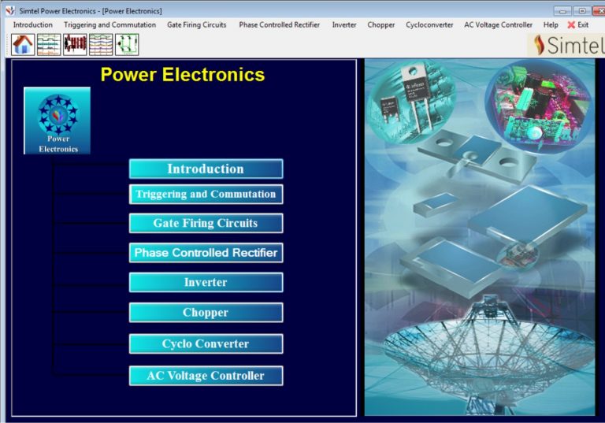
Task: Click the Power Electronics logo tile
Action: 57,121
